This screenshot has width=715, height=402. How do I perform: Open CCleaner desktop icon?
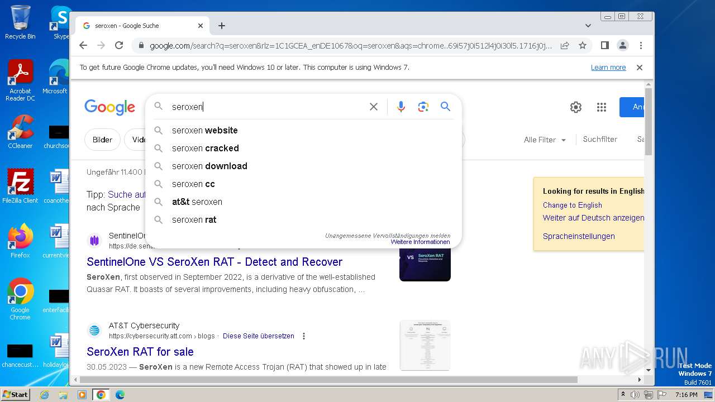click(x=20, y=132)
